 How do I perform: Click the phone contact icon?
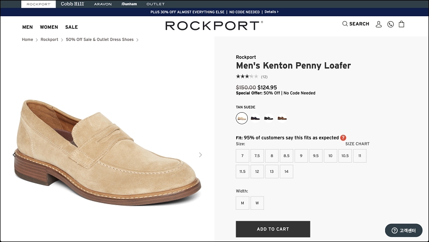tap(391, 24)
